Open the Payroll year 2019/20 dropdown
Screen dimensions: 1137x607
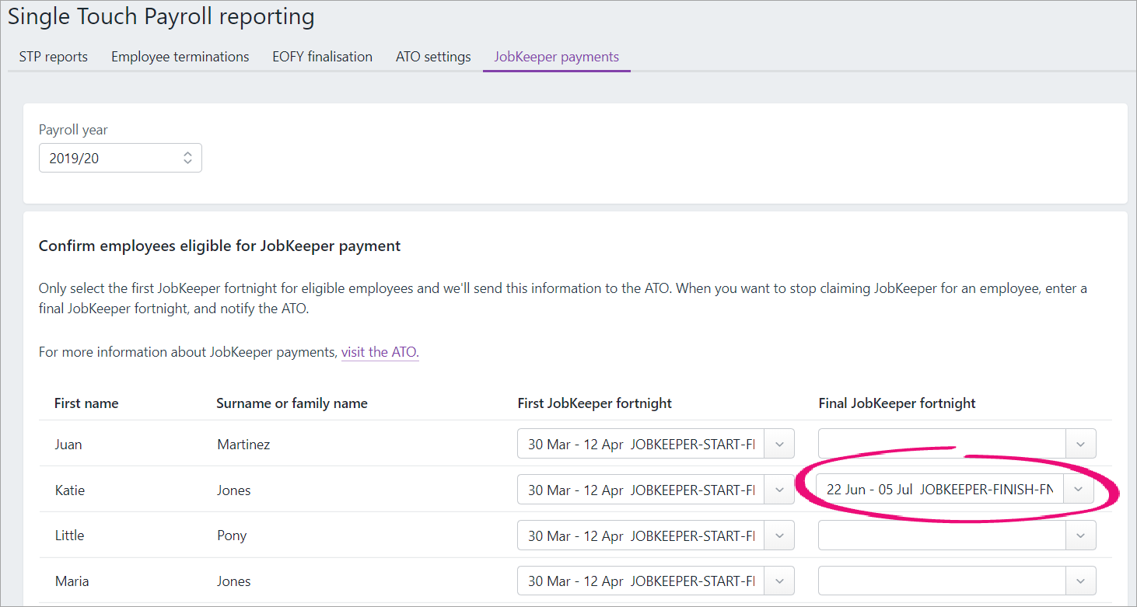point(120,158)
